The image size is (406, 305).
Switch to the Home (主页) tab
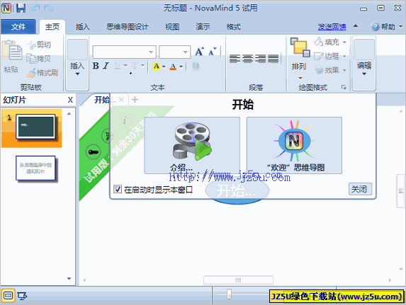52,27
